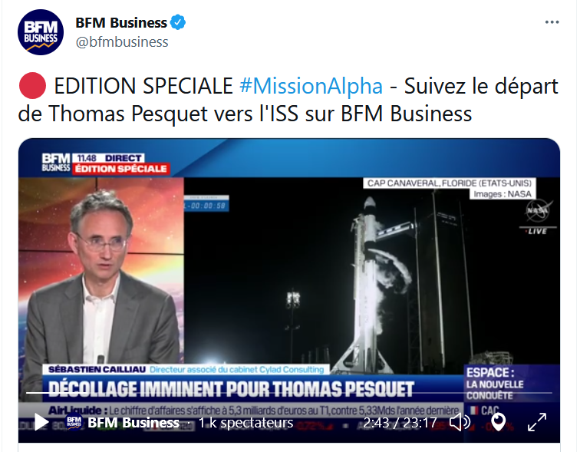This screenshot has width=580, height=452.
Task: Click the video's rocket launch feed
Action: coord(372,275)
